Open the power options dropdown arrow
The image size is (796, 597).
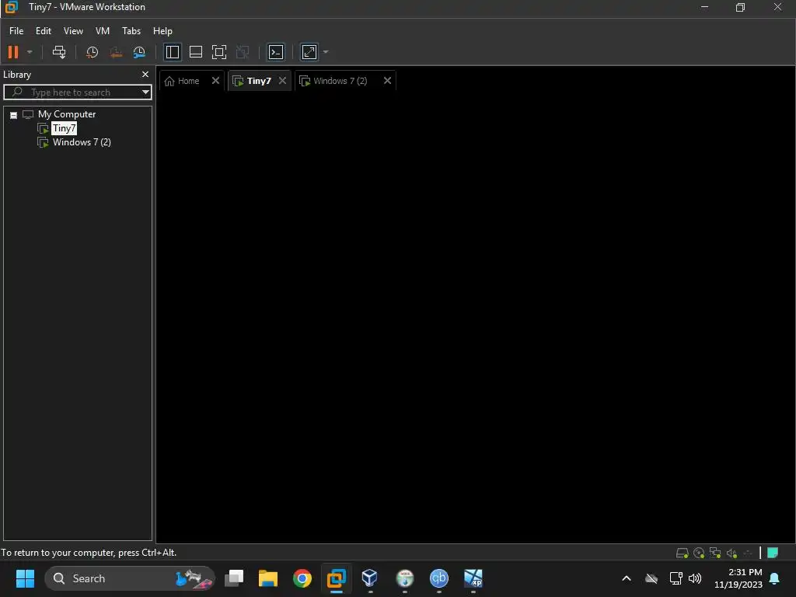tap(30, 52)
